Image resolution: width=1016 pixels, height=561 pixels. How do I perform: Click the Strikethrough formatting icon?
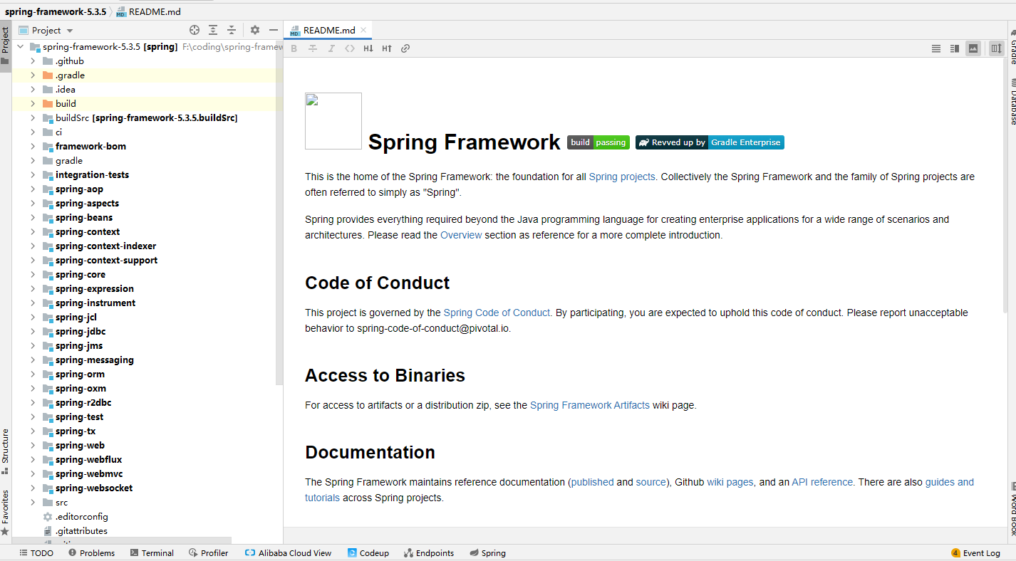[313, 48]
